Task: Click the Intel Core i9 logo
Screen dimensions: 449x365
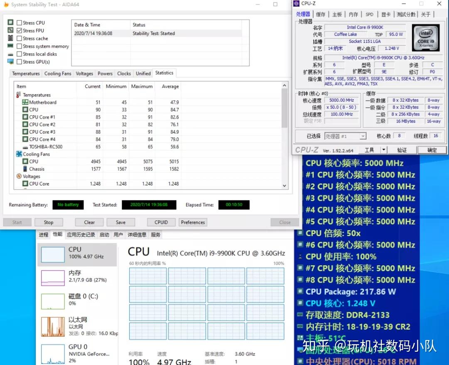Action: click(x=426, y=37)
